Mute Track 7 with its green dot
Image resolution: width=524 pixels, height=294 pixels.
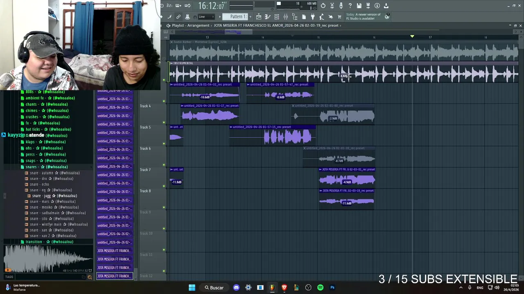tap(164, 186)
